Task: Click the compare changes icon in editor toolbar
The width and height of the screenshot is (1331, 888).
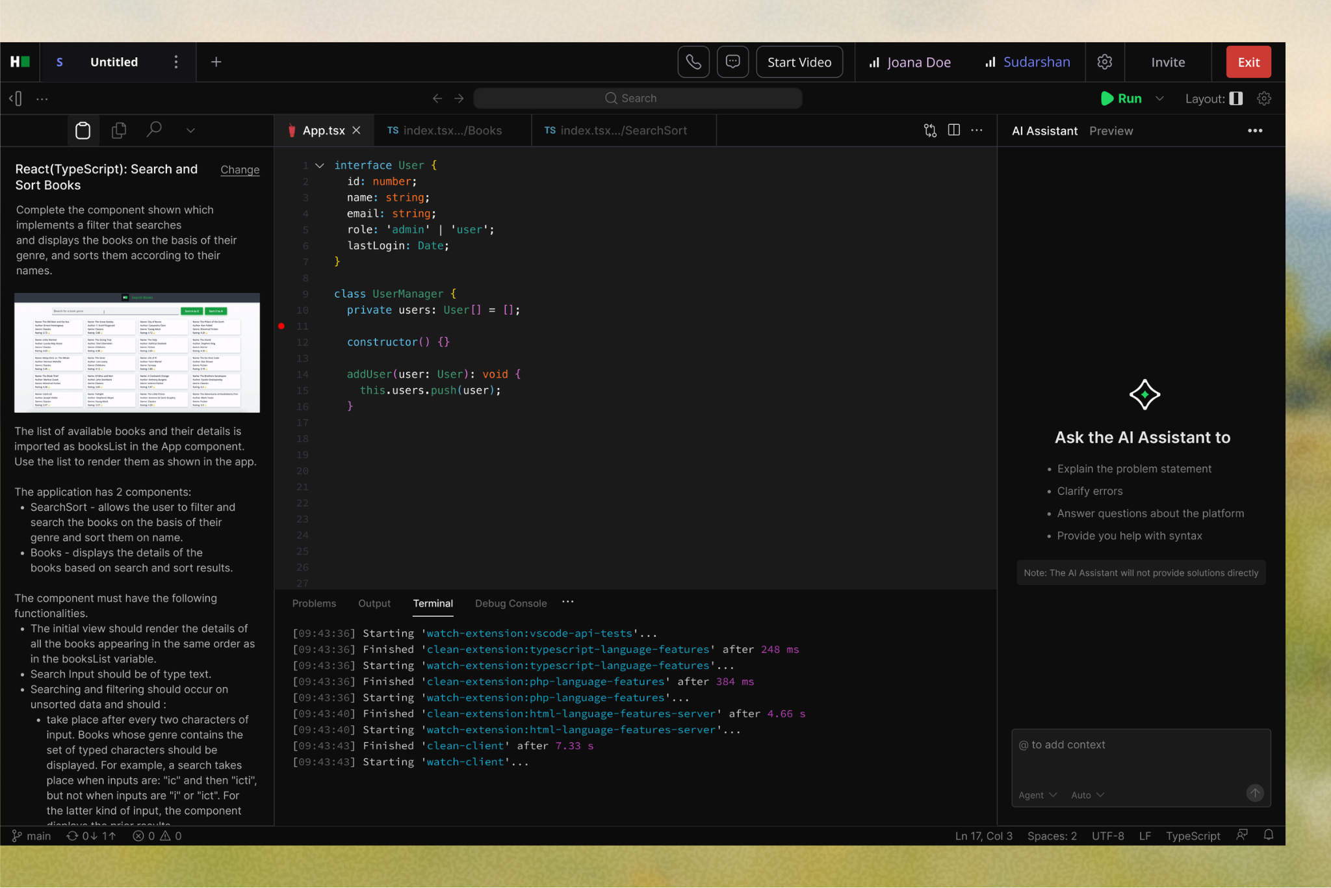Action: coord(930,131)
